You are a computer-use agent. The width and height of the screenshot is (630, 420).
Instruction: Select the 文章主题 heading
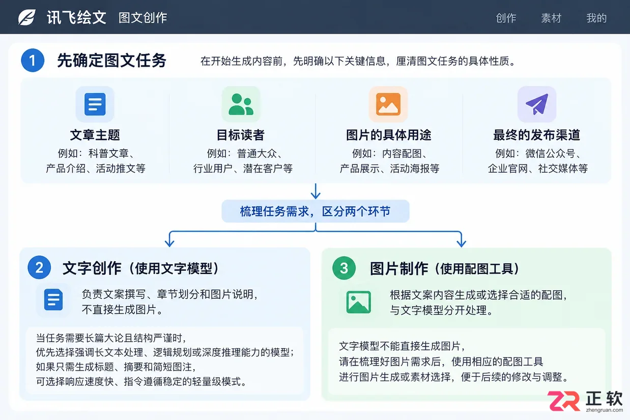click(x=95, y=135)
